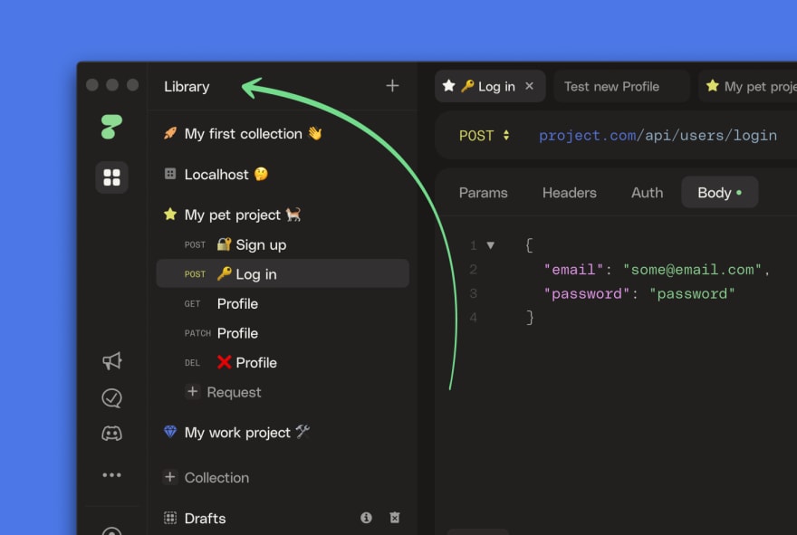Click the plus icon beside Collection

point(170,477)
